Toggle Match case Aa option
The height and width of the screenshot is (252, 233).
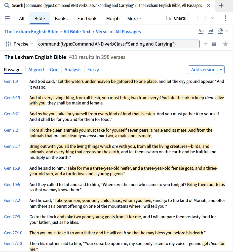click(201, 31)
